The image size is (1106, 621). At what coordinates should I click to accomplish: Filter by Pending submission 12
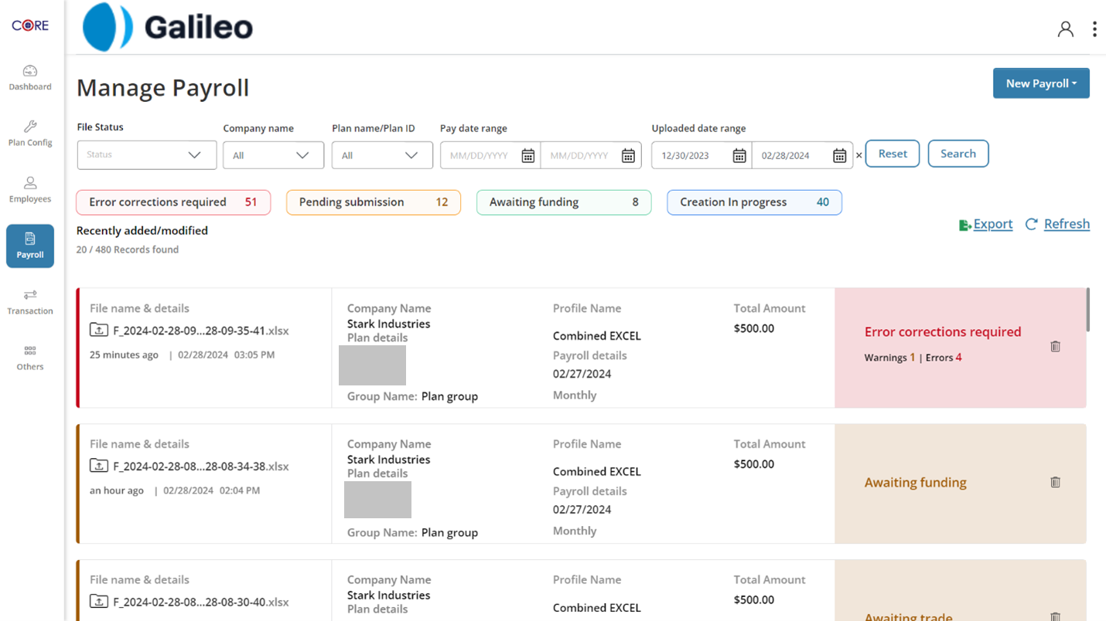(374, 202)
